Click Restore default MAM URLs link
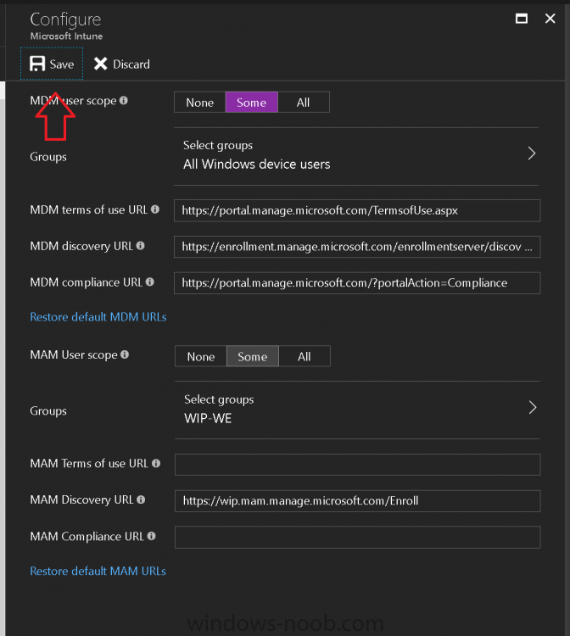570x636 pixels. pyautogui.click(x=98, y=571)
